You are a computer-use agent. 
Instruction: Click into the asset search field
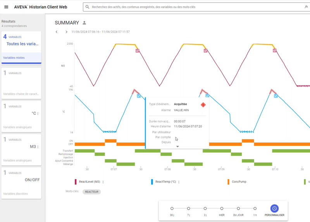pos(194,7)
